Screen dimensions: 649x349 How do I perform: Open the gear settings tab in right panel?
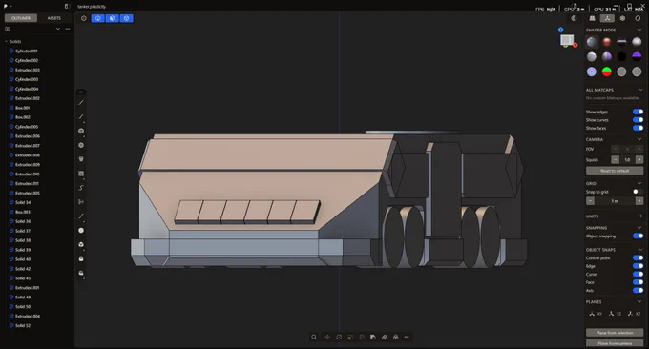click(622, 18)
